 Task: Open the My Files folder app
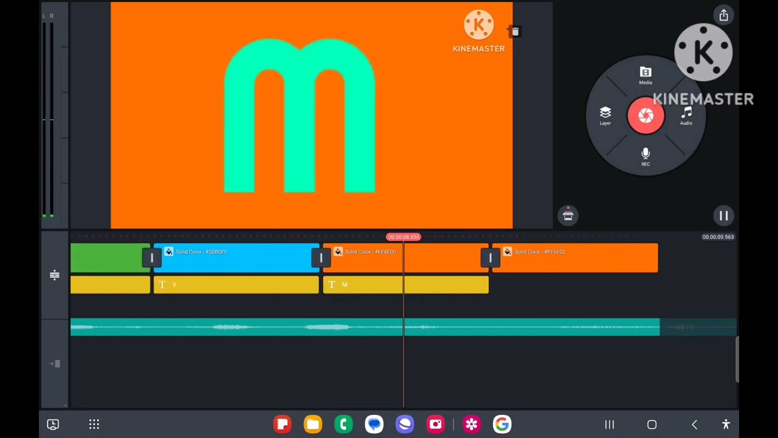point(313,424)
